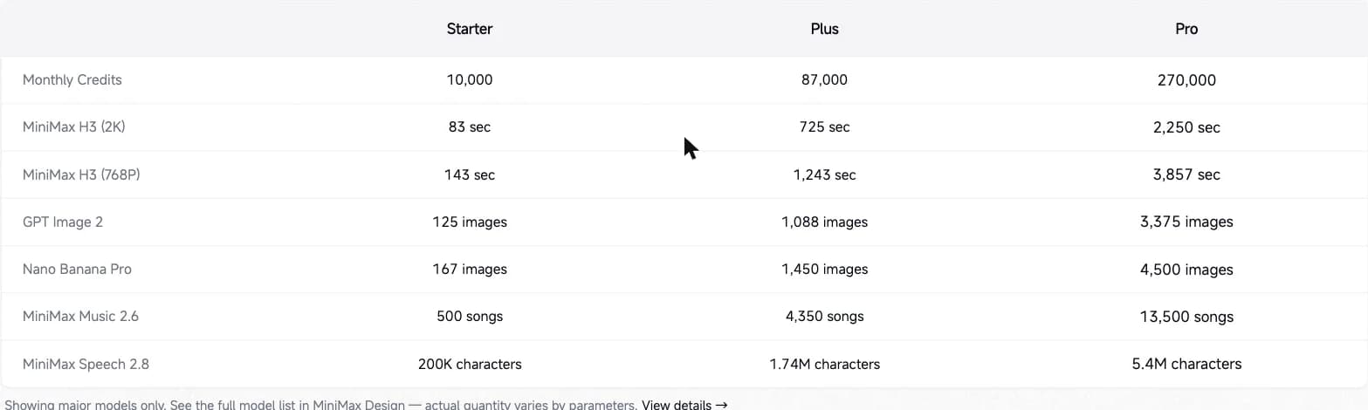The width and height of the screenshot is (1368, 410).
Task: Select the 270,000 Pro credits cell
Action: click(x=1186, y=79)
